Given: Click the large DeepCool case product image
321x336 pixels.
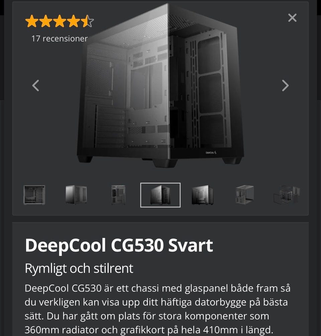Looking at the screenshot, I should click(x=160, y=86).
